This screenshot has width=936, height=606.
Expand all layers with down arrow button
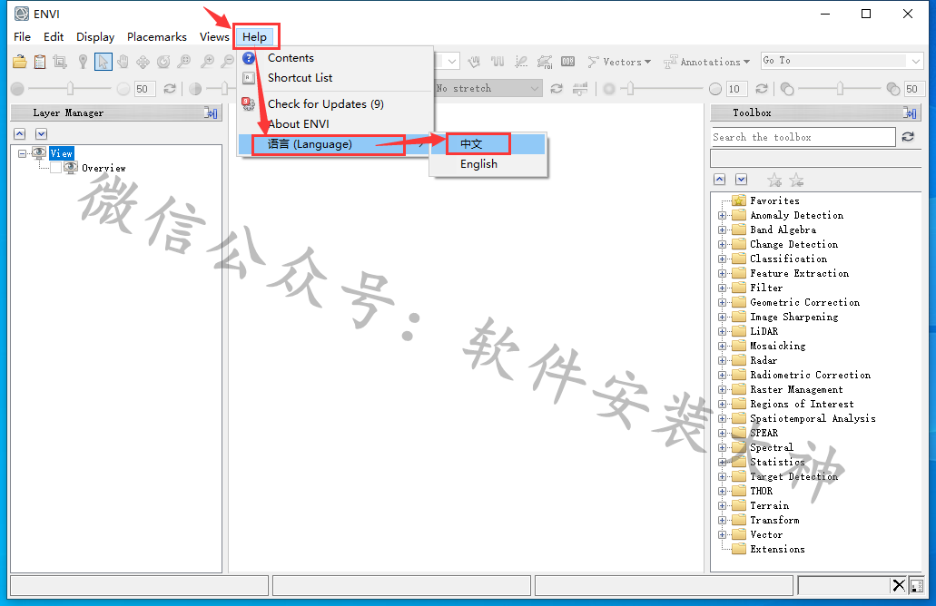pos(41,134)
